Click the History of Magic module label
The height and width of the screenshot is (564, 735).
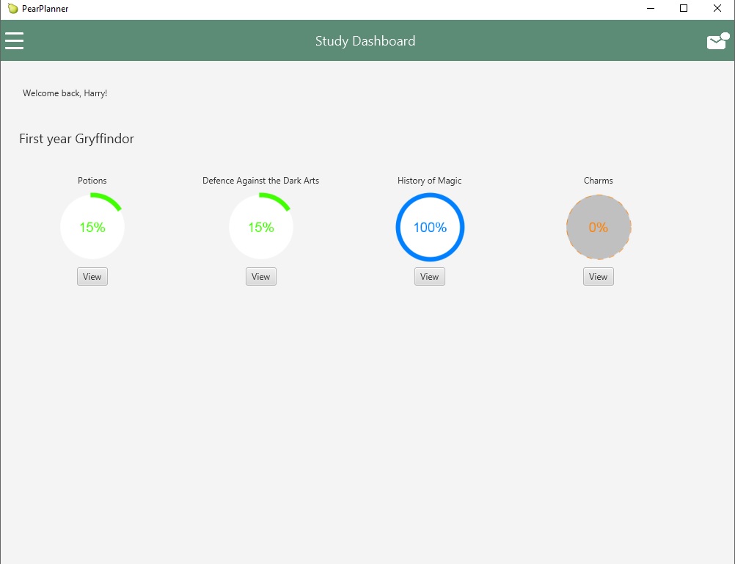pos(429,181)
